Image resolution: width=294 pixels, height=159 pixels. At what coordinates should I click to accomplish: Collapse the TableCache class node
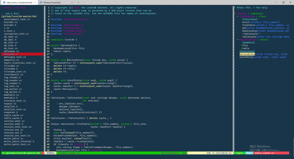238,16
